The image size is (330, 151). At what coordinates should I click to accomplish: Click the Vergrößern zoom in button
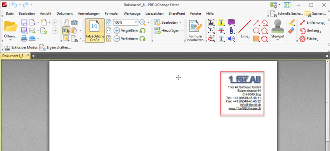click(126, 31)
